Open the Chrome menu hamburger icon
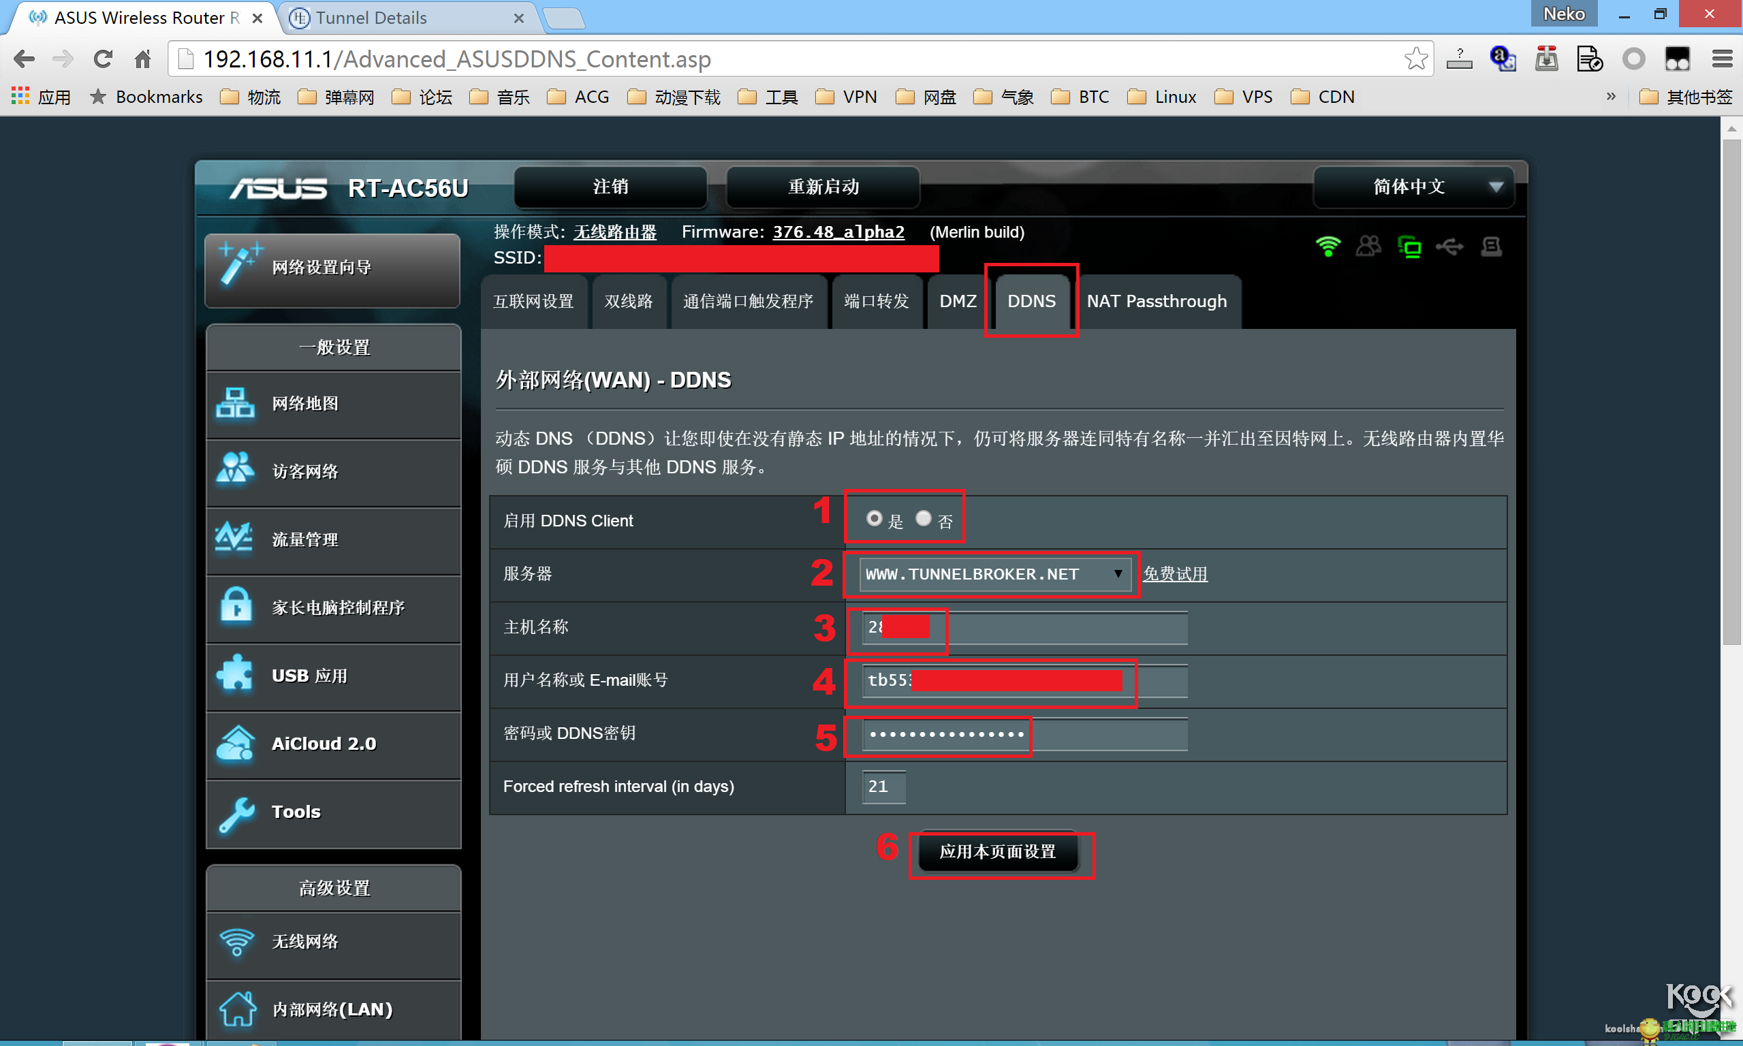 [1722, 59]
